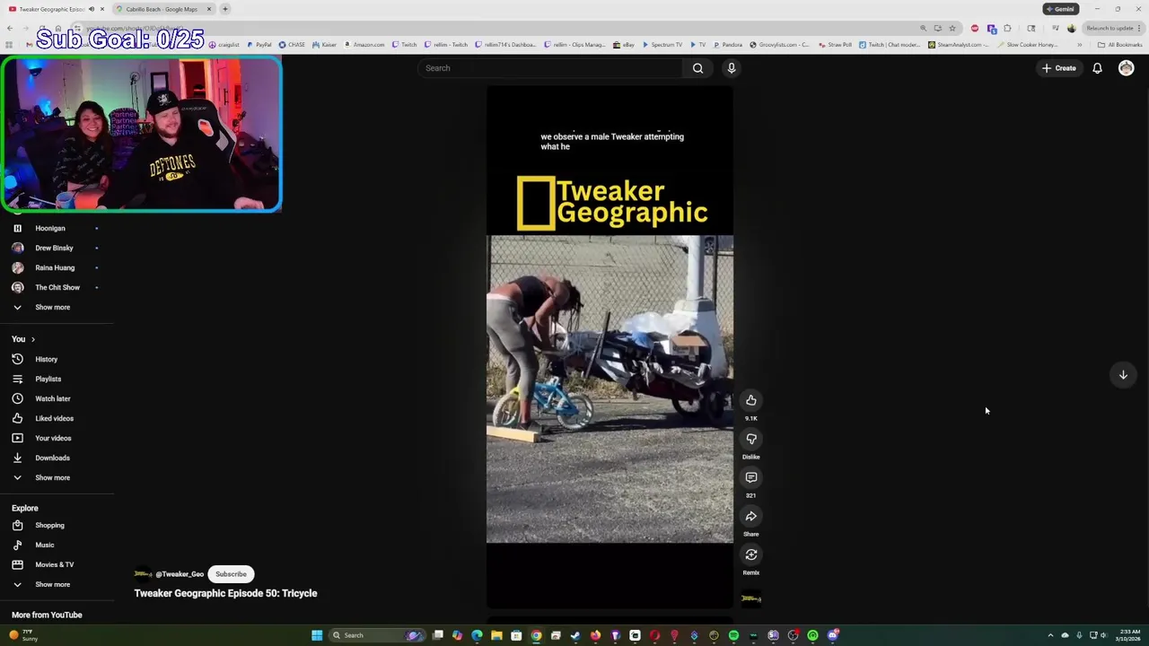Open Shopping in Explore
Screen dimensions: 1149x646
tap(49, 525)
